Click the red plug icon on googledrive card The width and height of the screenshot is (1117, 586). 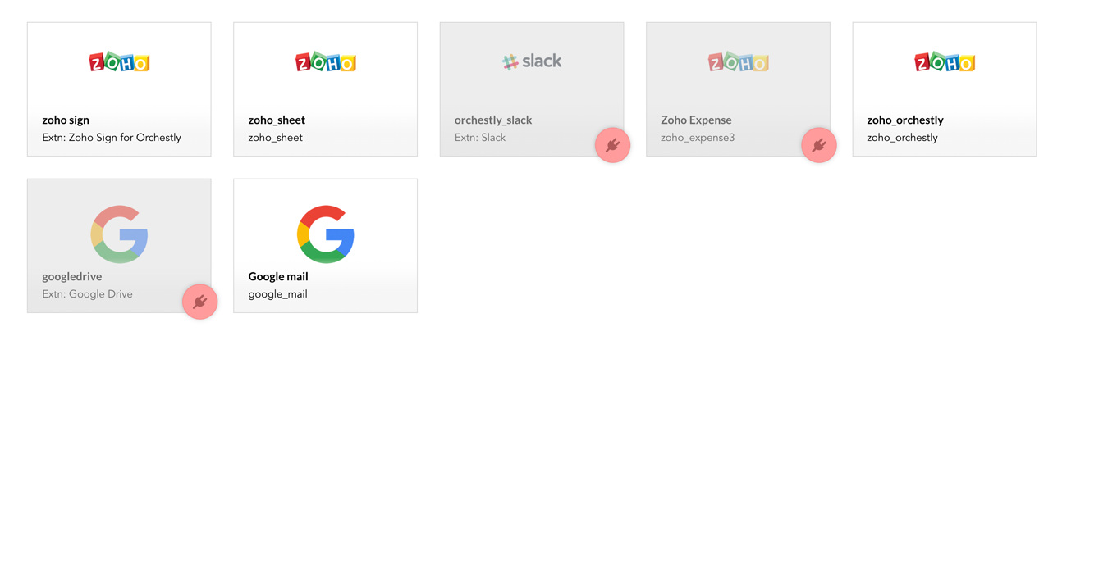pyautogui.click(x=199, y=302)
